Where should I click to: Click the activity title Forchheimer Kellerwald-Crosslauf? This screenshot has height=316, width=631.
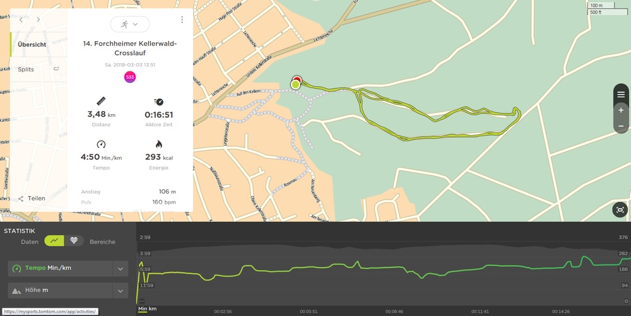(129, 48)
